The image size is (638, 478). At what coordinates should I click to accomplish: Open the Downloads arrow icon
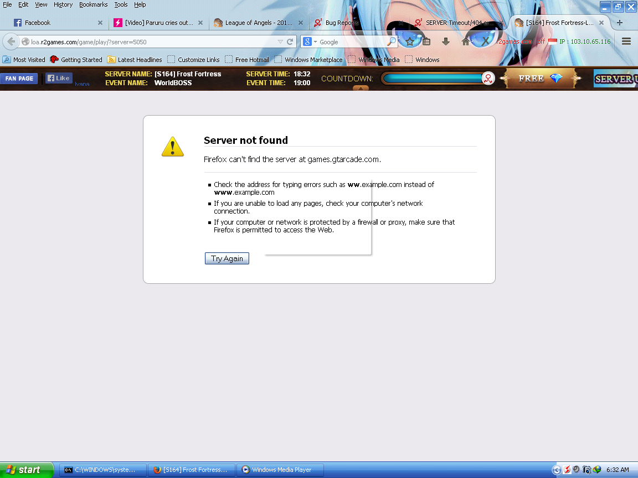click(446, 41)
